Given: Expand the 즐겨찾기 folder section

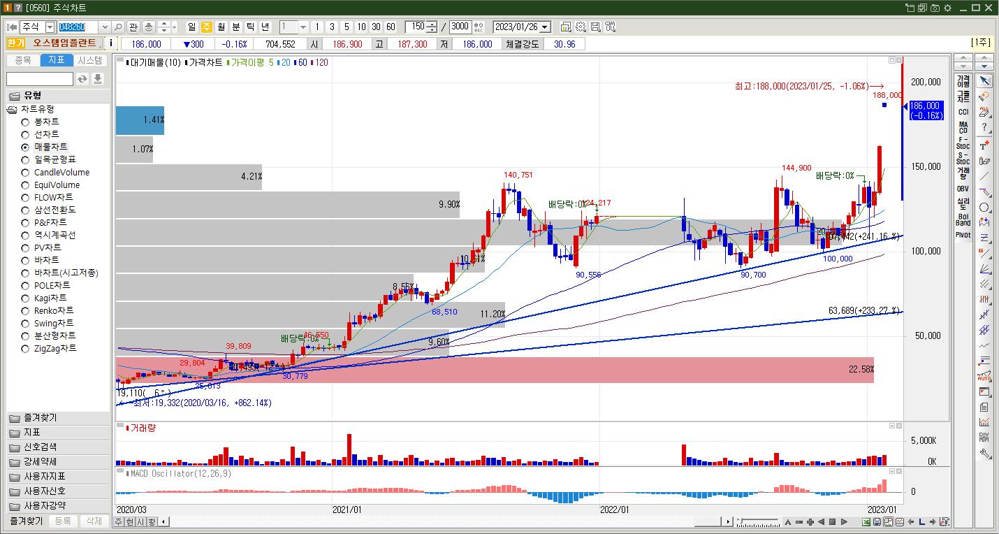Looking at the screenshot, I should [x=58, y=418].
